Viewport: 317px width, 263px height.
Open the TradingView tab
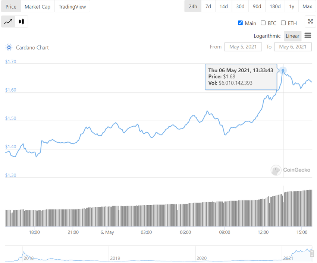(72, 6)
